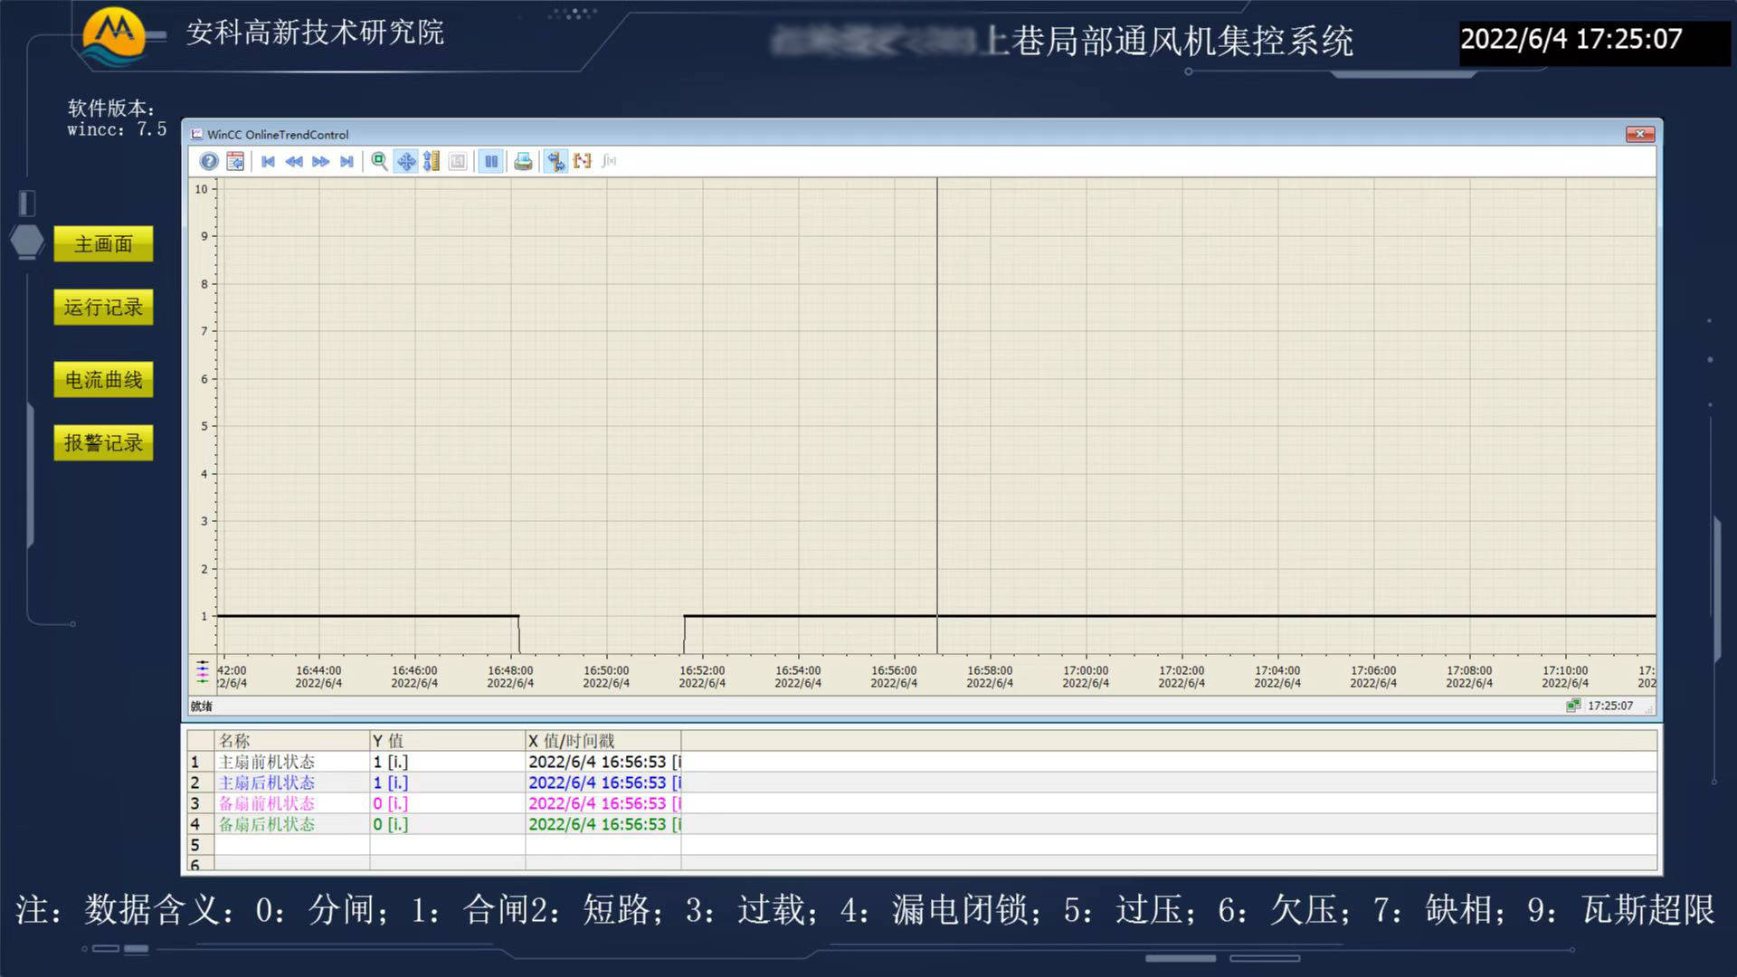1737x977 pixels.
Task: Click the X 值/时间戳 column header
Action: tap(603, 741)
